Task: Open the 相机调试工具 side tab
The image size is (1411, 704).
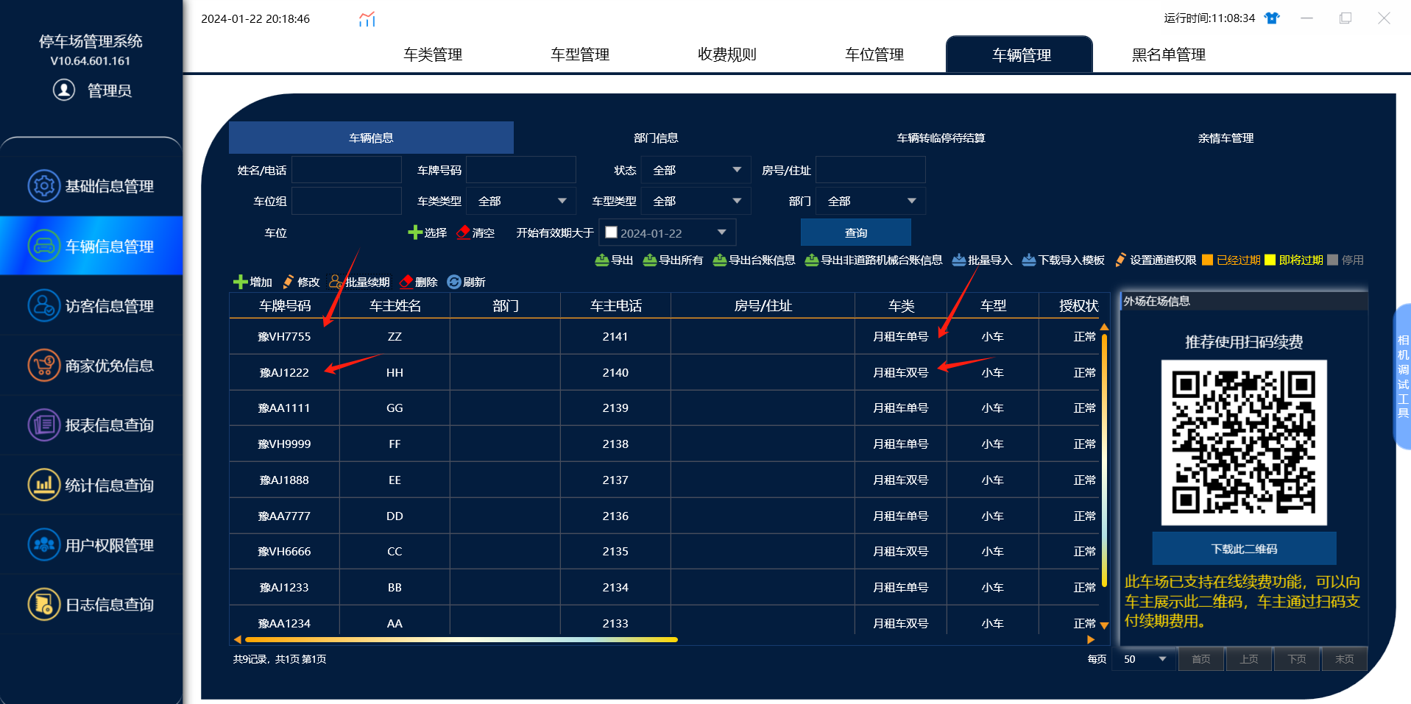Action: tap(1402, 376)
